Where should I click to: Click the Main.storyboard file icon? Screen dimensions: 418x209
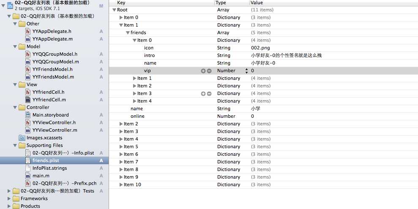pyautogui.click(x=28, y=115)
